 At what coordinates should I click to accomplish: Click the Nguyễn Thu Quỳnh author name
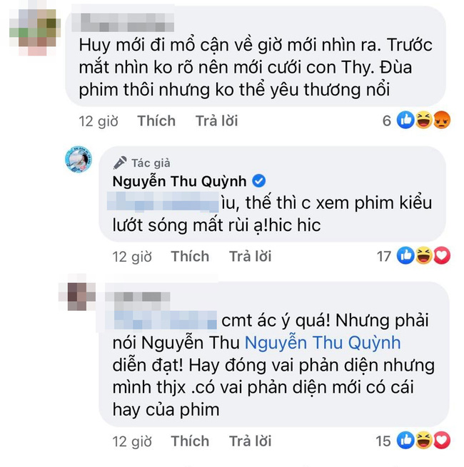click(179, 181)
